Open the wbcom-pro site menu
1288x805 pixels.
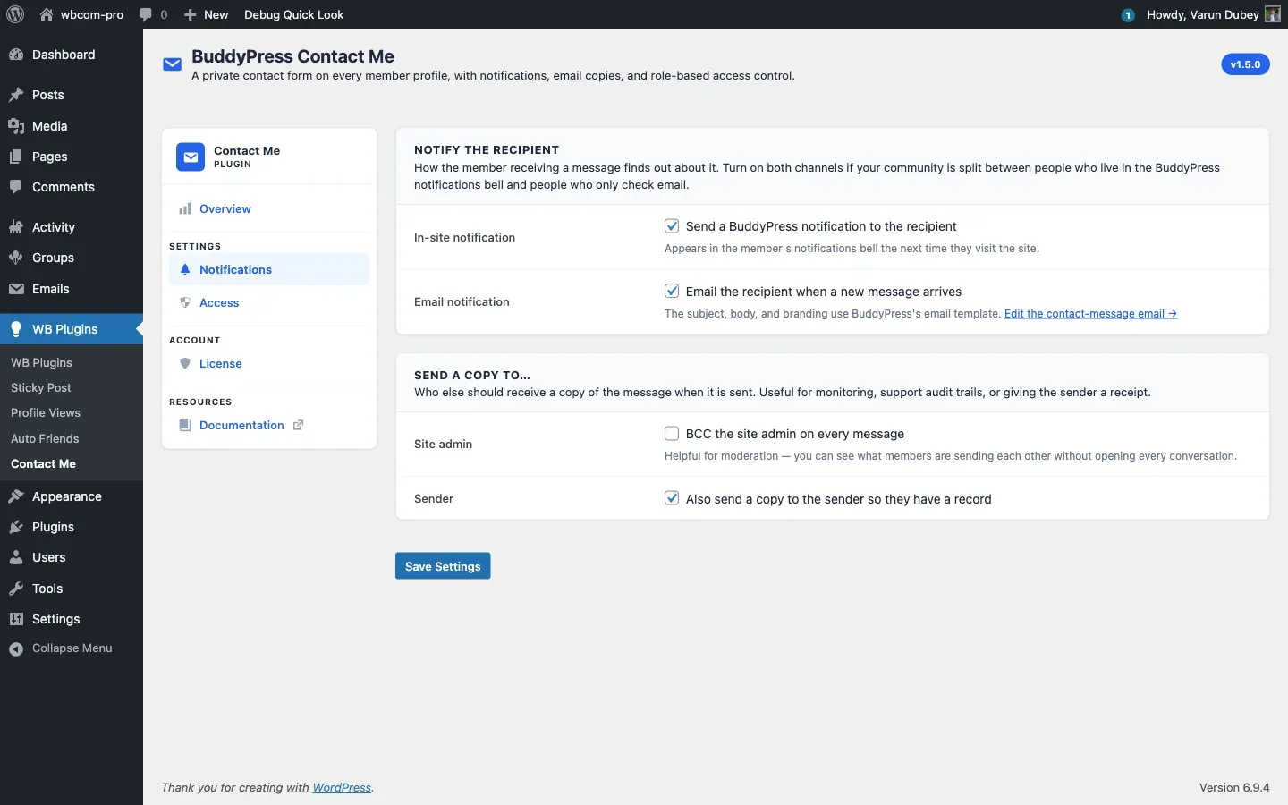(81, 14)
